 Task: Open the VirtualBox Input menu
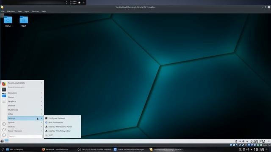[27, 11]
